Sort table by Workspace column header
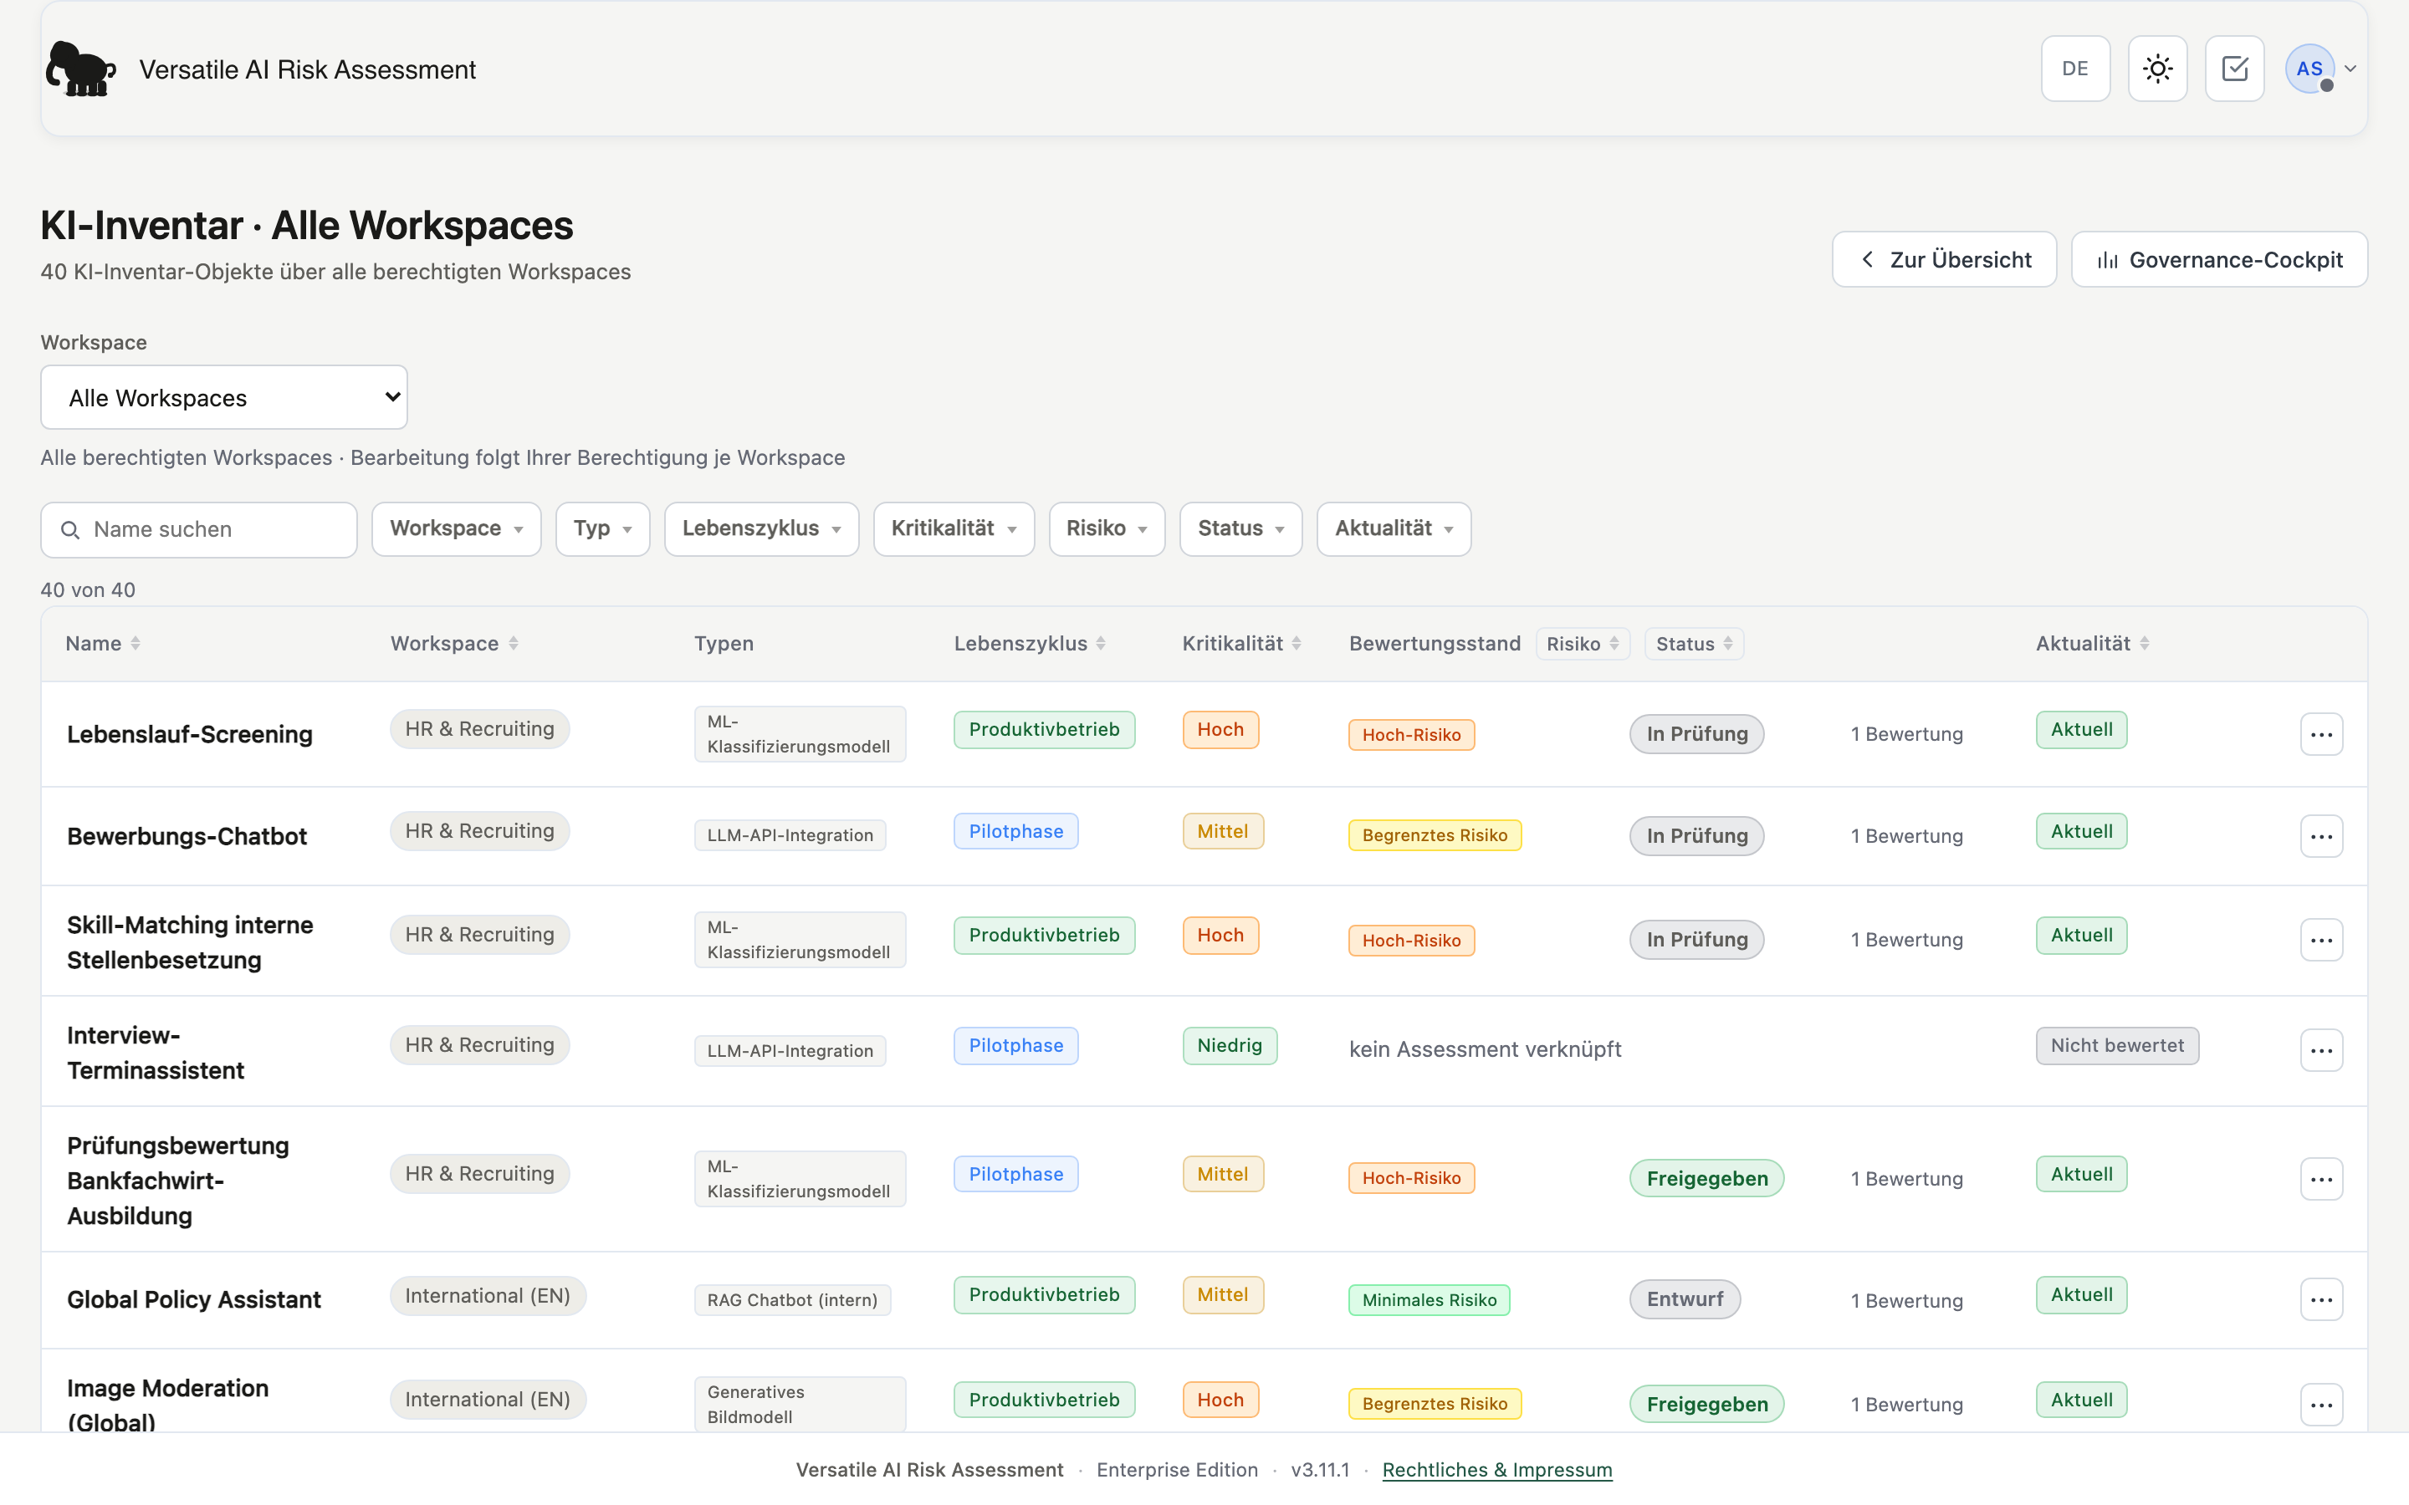The image size is (2409, 1505). 454,643
